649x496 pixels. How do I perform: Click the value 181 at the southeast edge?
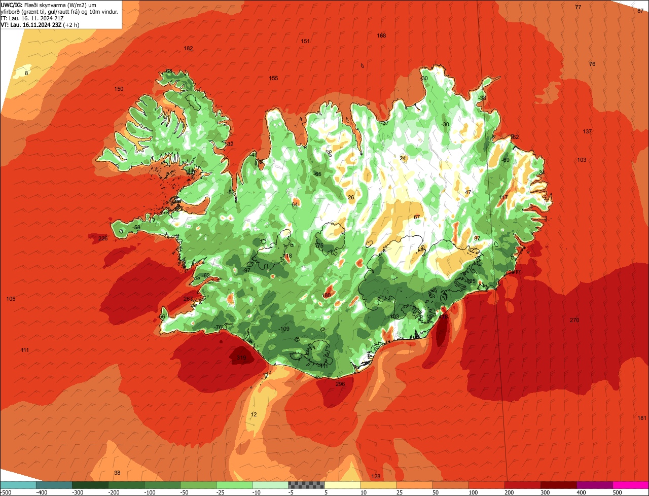click(642, 417)
